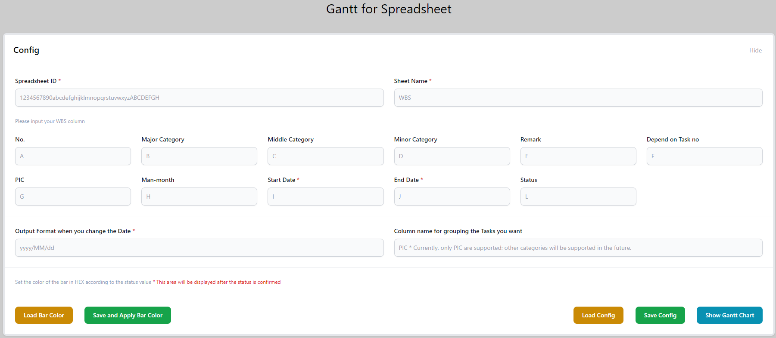Focus the Middle Category column field
Viewport: 776px width, 338px height.
tap(325, 156)
